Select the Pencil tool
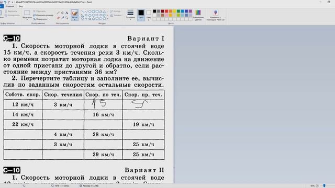 pyautogui.click(x=58, y=13)
